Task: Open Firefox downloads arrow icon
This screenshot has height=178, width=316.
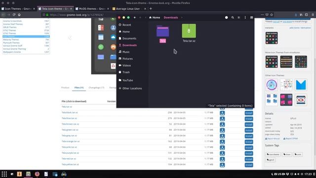Action: pos(296,14)
